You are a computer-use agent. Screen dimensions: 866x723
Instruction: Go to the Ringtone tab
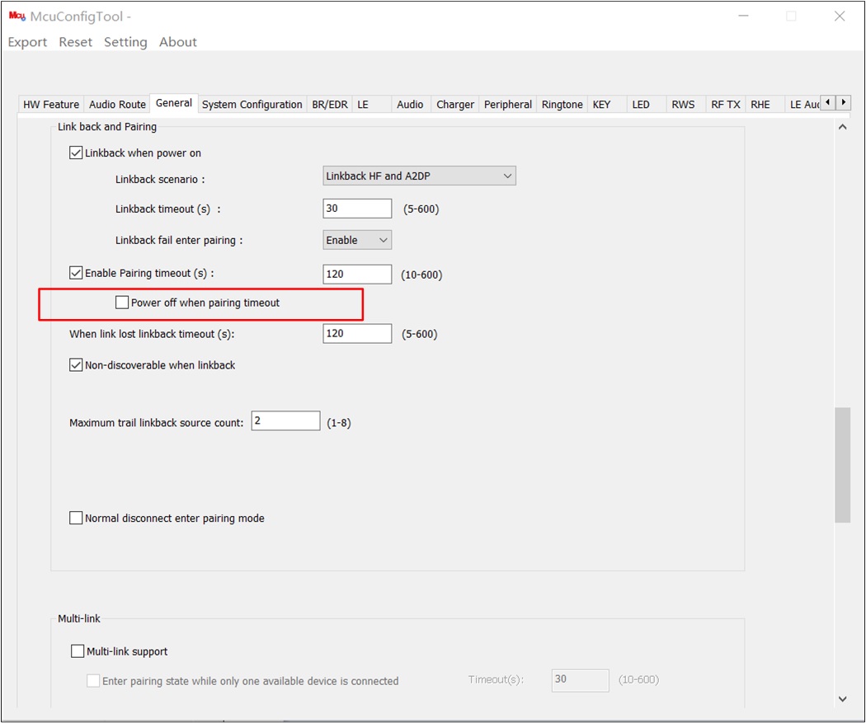tap(562, 105)
